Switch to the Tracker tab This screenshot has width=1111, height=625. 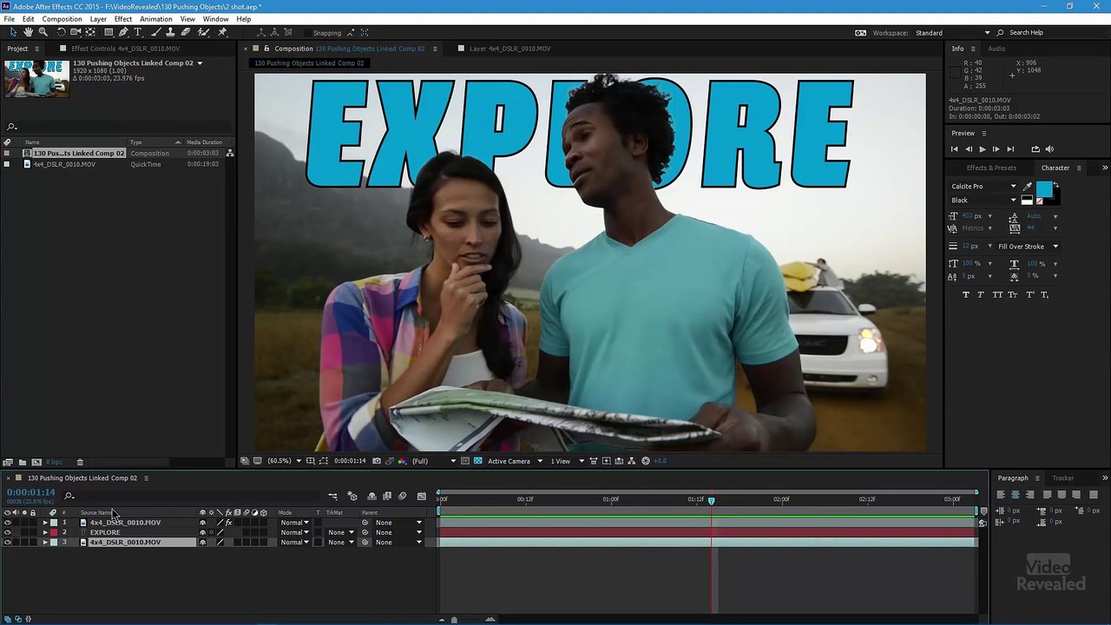click(x=1063, y=478)
